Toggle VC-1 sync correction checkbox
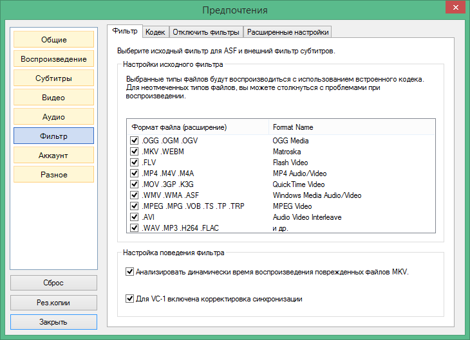Image resolution: width=470 pixels, height=340 pixels. coord(129,298)
